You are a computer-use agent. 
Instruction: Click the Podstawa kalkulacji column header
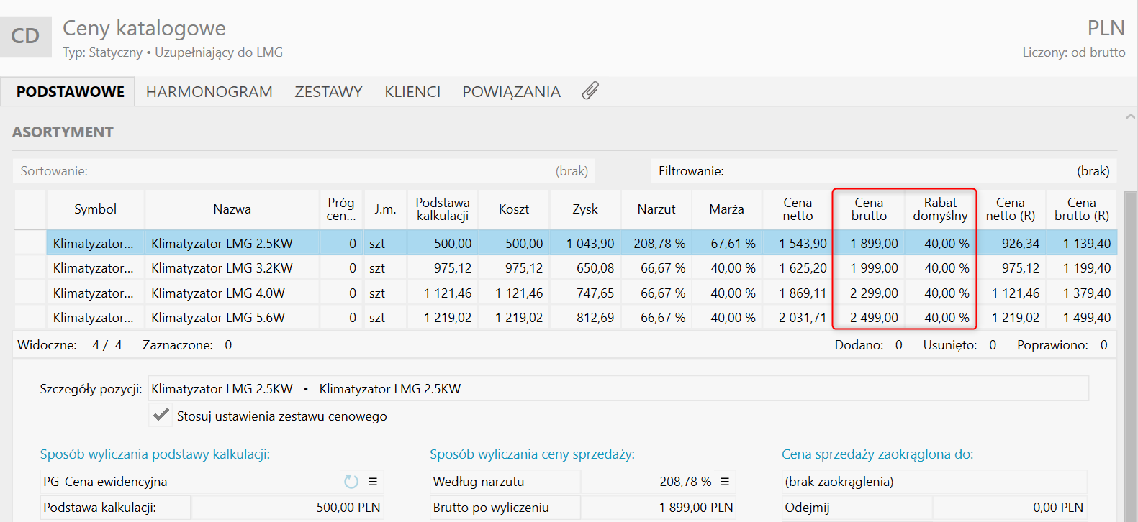click(x=443, y=209)
